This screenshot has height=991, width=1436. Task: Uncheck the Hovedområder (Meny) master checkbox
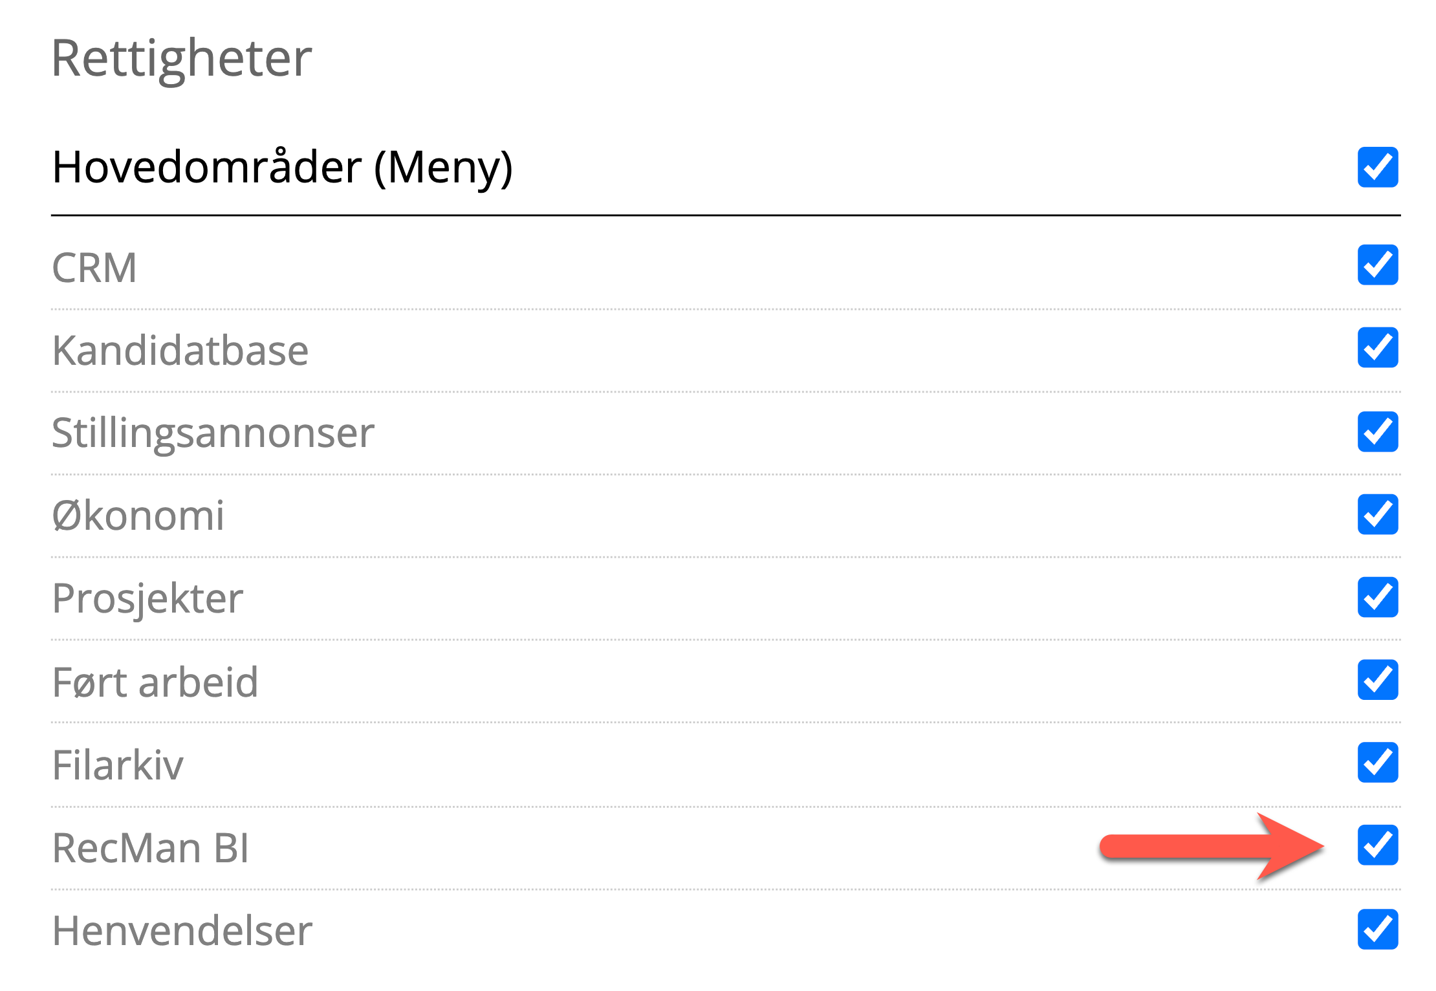1378,167
